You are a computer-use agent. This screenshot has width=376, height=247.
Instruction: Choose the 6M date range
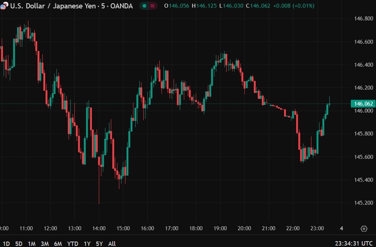point(58,243)
